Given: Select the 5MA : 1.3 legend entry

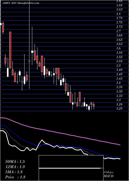Looking at the screenshot, I should point(14,172).
